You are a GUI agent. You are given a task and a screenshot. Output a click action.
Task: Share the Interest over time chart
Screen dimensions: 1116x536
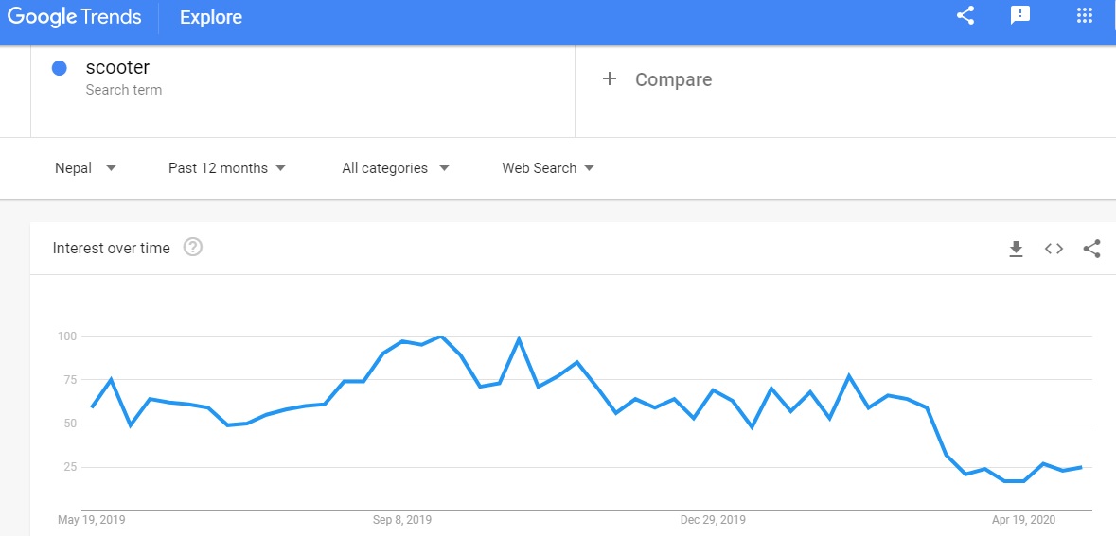coord(1091,249)
